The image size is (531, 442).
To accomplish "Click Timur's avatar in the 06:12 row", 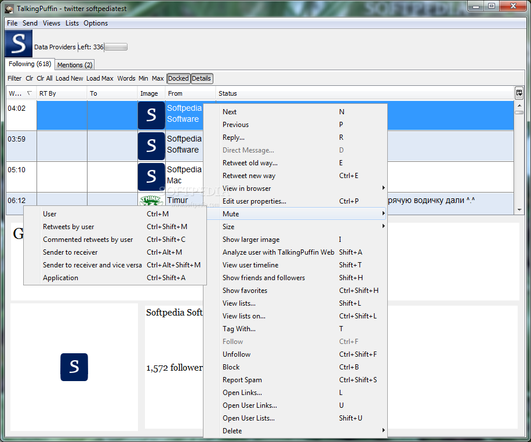I will [151, 200].
